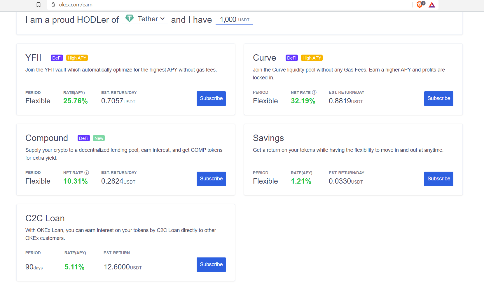
Task: Click the DeFi tag on Curve card
Action: (292, 58)
